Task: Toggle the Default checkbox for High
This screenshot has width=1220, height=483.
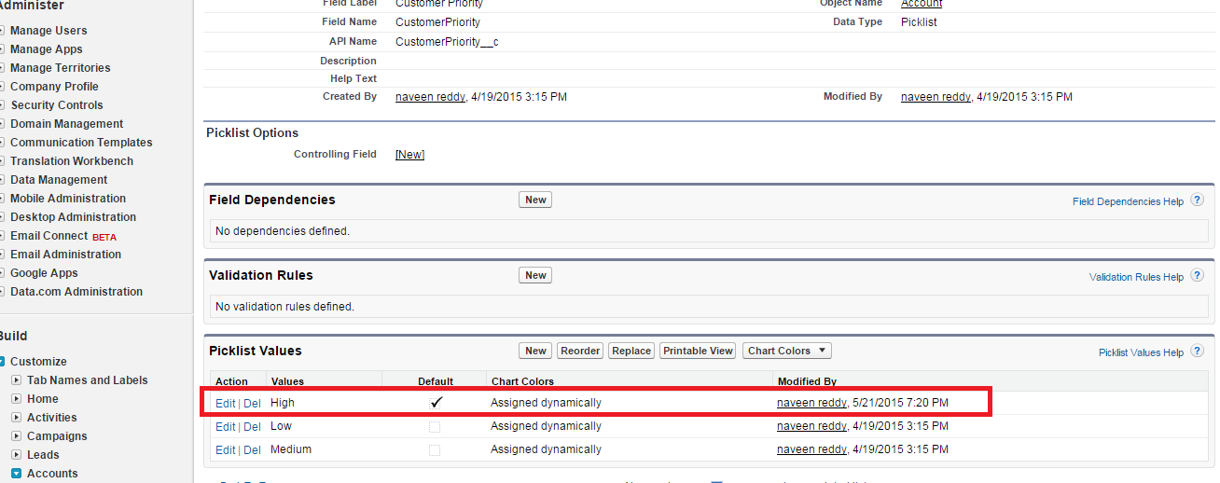Action: (436, 403)
